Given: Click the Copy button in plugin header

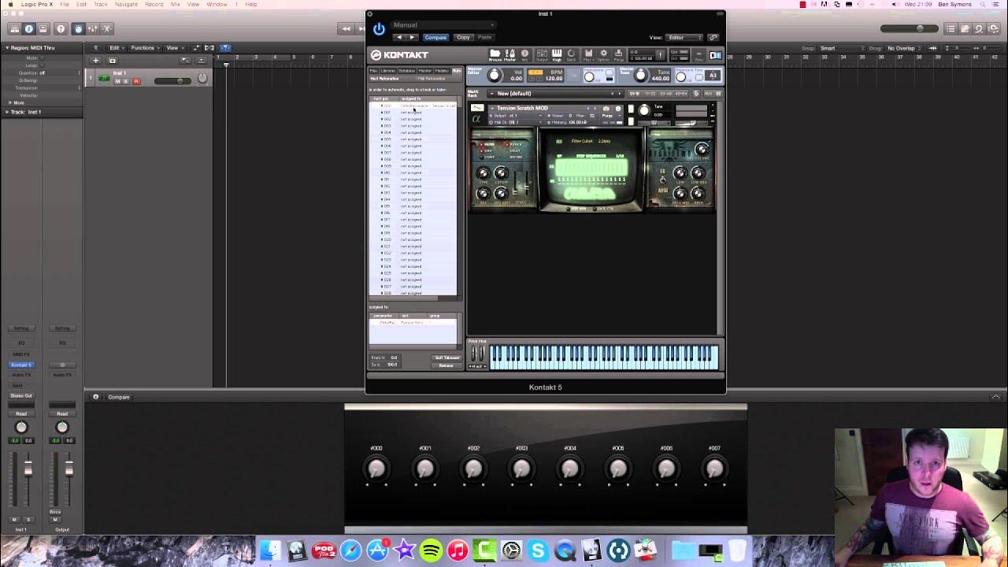Looking at the screenshot, I should point(463,37).
